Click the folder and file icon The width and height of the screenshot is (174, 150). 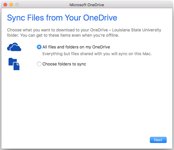[x=14, y=64]
